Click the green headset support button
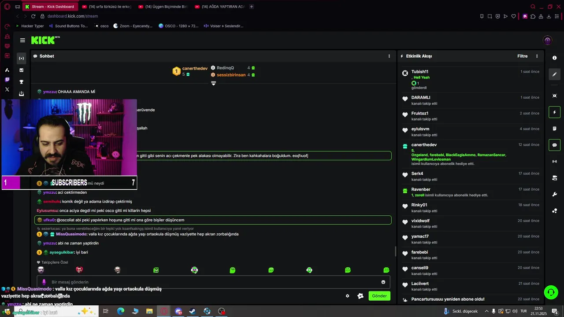The width and height of the screenshot is (564, 317). pyautogui.click(x=550, y=292)
